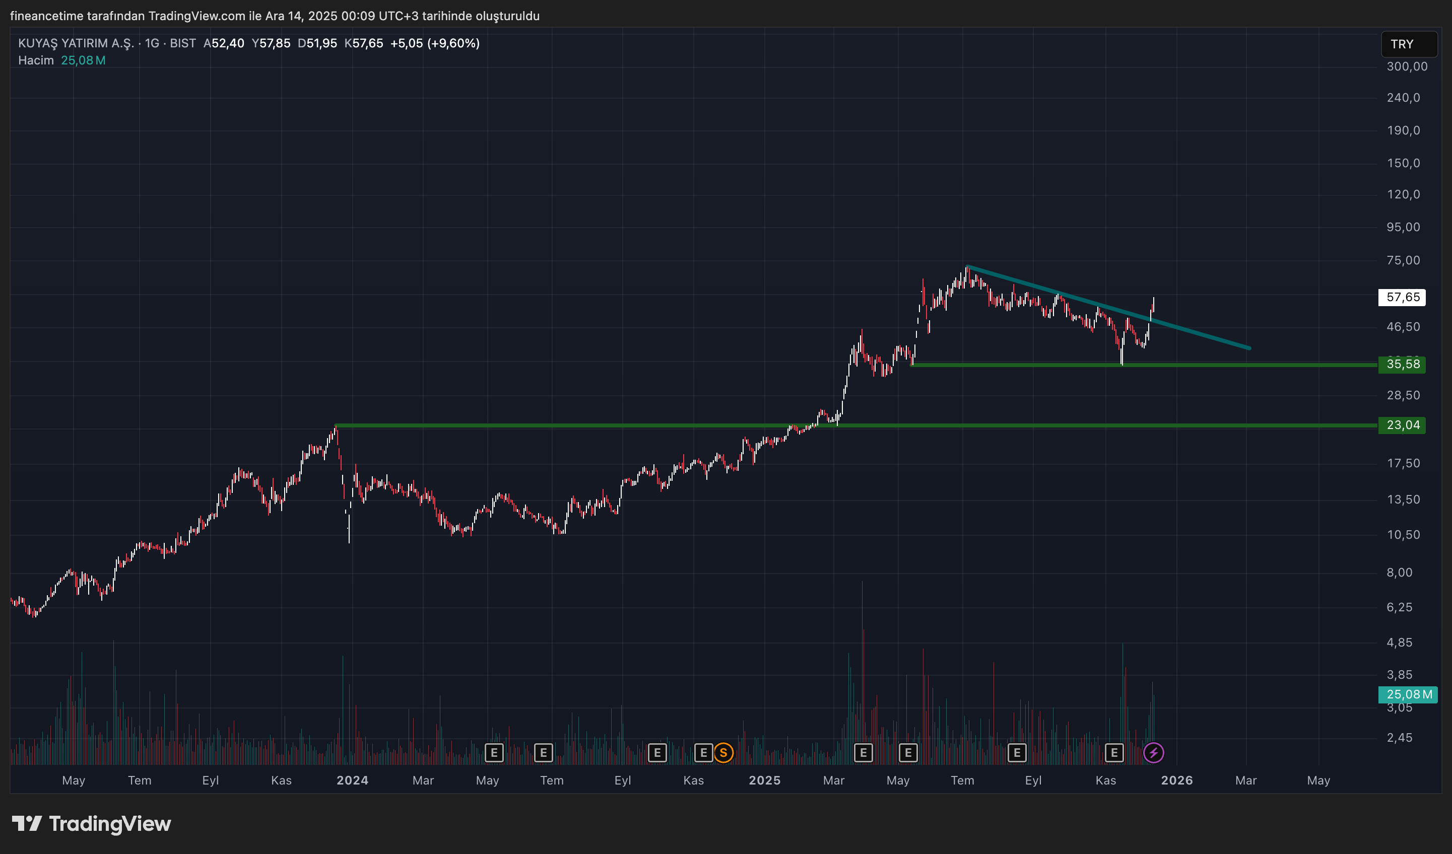The image size is (1452, 854).
Task: Click the E marker between Eyl and Kas 2024
Action: pos(657,753)
